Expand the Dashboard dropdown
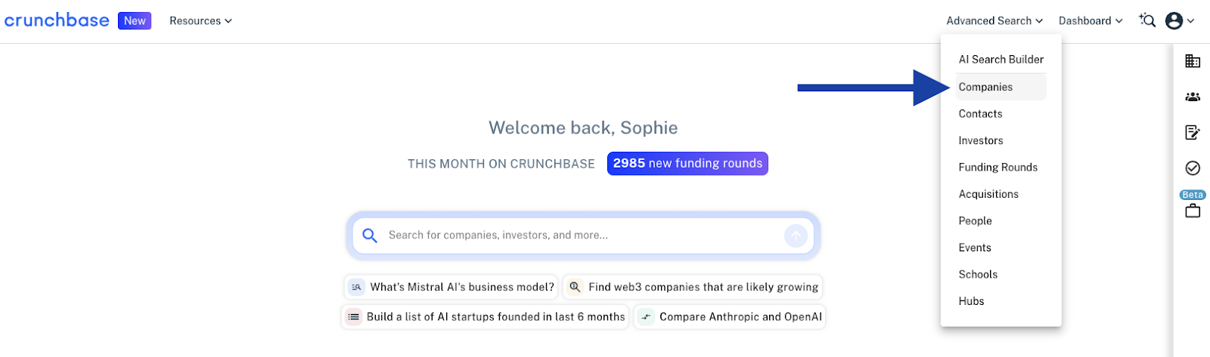The height and width of the screenshot is (357, 1210). (x=1091, y=21)
